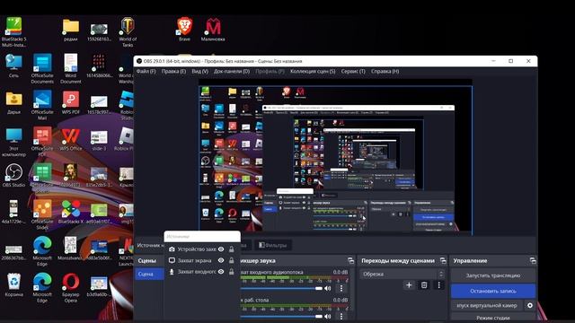This screenshot has width=575, height=323.
Task: Select the OfficeSuite PDF desktop icon
Action: click(42, 142)
